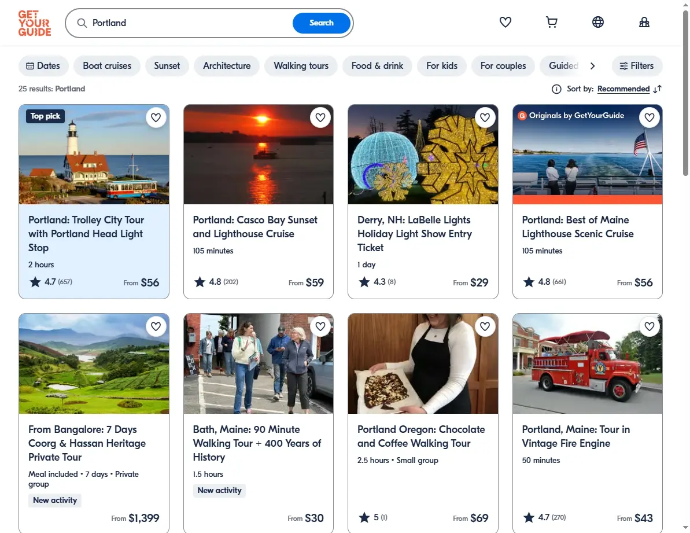Click the Portland search input field
The height and width of the screenshot is (533, 690).
point(189,23)
